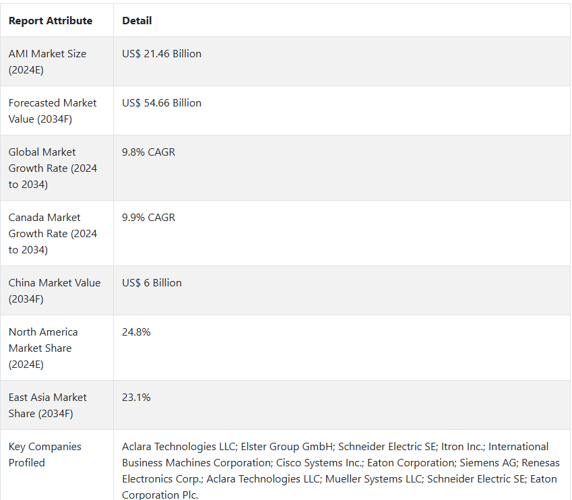
Task: Select the "North America Market Share" cell
Action: [x=43, y=348]
